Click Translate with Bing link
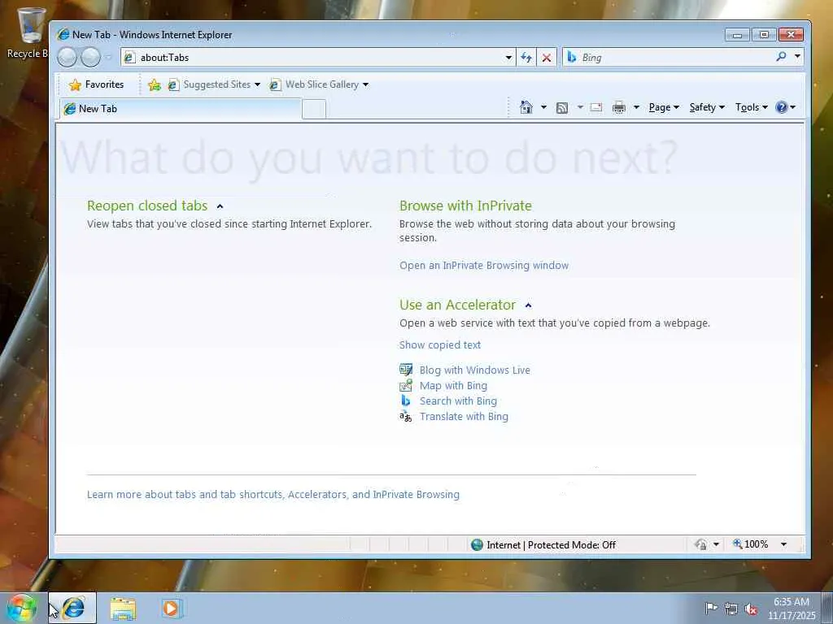This screenshot has height=624, width=833. [x=464, y=417]
